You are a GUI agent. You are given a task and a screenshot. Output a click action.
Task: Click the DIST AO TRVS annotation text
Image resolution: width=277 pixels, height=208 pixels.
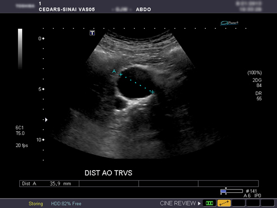pos(109,173)
